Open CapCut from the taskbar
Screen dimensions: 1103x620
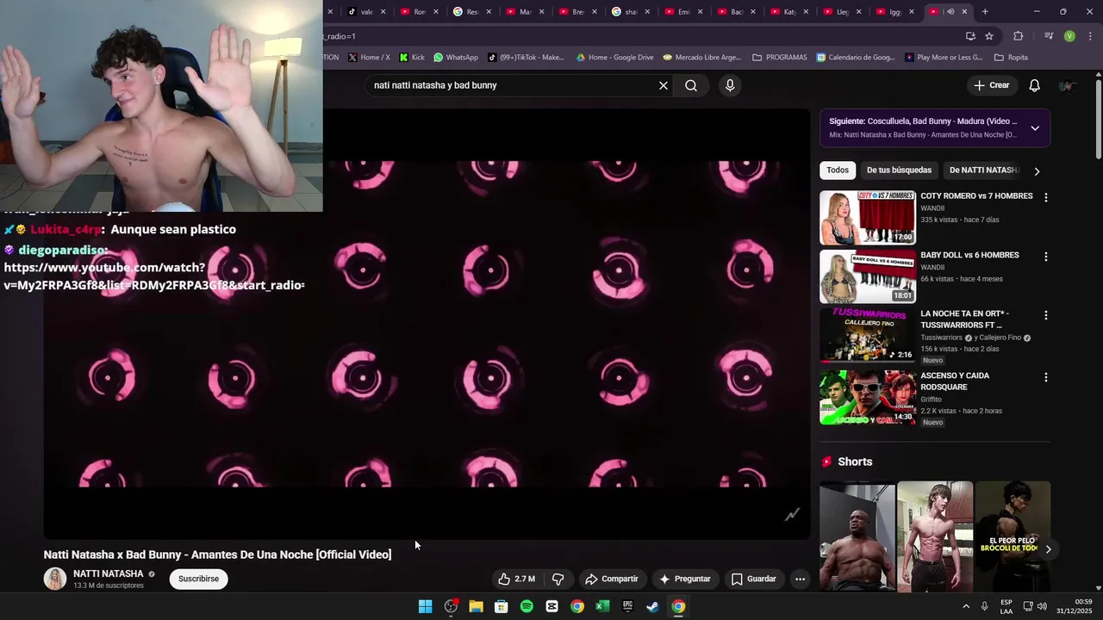(x=551, y=606)
